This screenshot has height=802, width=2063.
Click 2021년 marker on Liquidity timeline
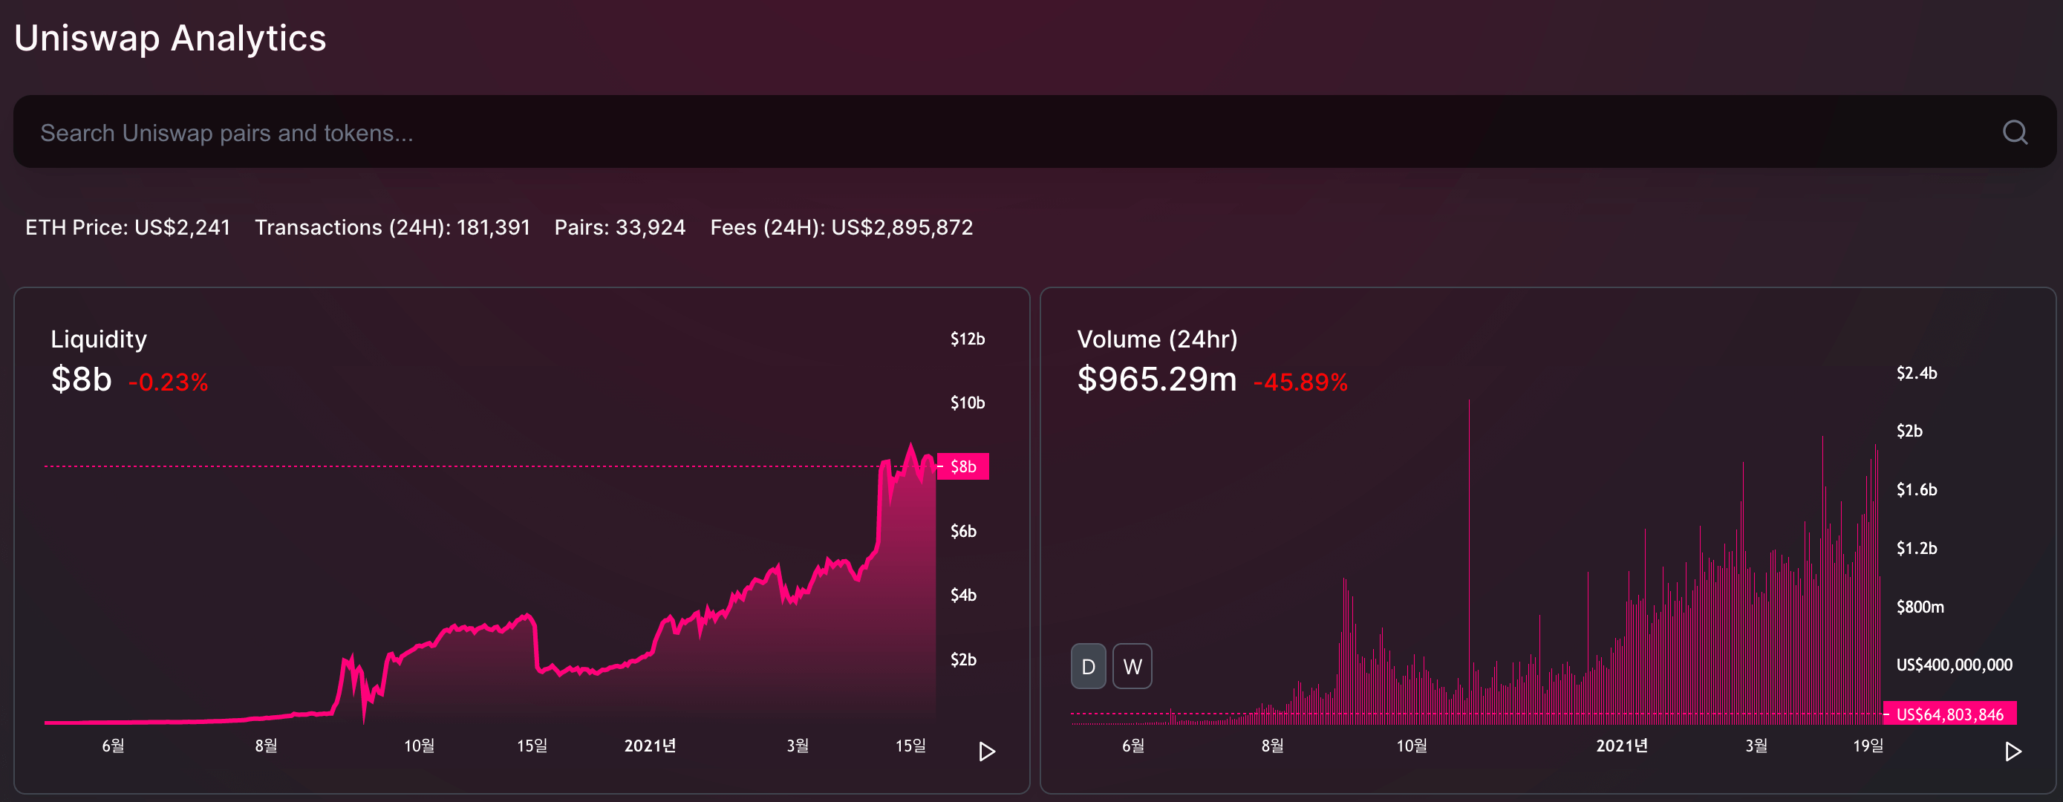coord(650,746)
